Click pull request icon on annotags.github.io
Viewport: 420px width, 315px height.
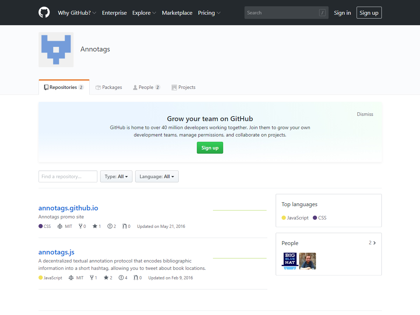click(x=124, y=226)
